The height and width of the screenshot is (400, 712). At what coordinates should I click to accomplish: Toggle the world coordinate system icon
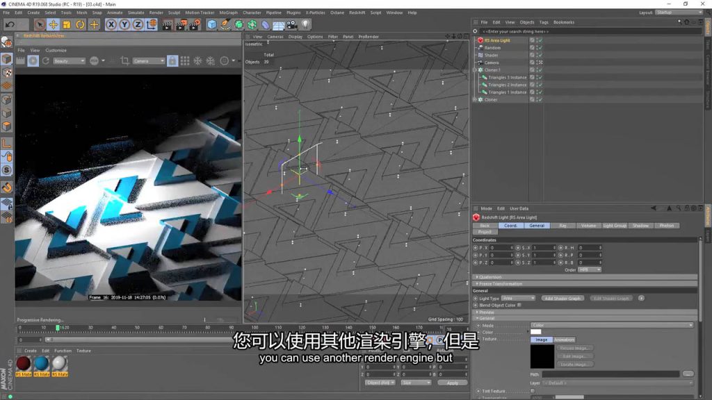152,24
